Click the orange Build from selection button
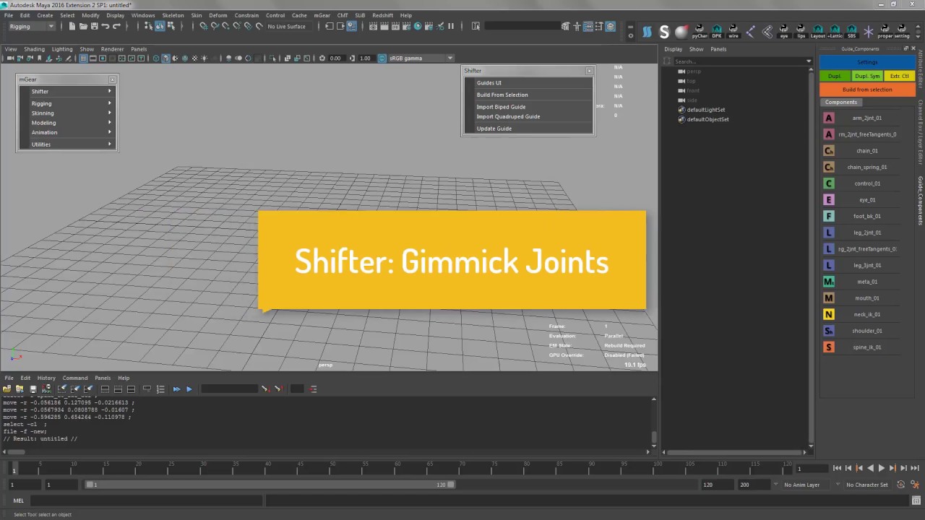The width and height of the screenshot is (925, 520). point(867,90)
